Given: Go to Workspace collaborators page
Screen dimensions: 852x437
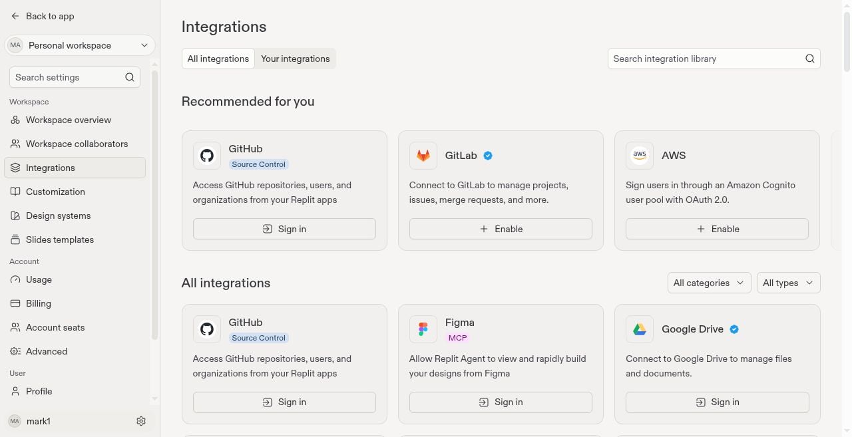Looking at the screenshot, I should [75, 144].
